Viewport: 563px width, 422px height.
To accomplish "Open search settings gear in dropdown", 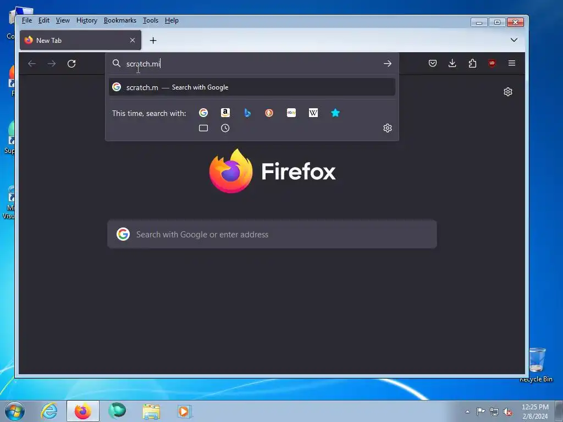I will pos(388,128).
